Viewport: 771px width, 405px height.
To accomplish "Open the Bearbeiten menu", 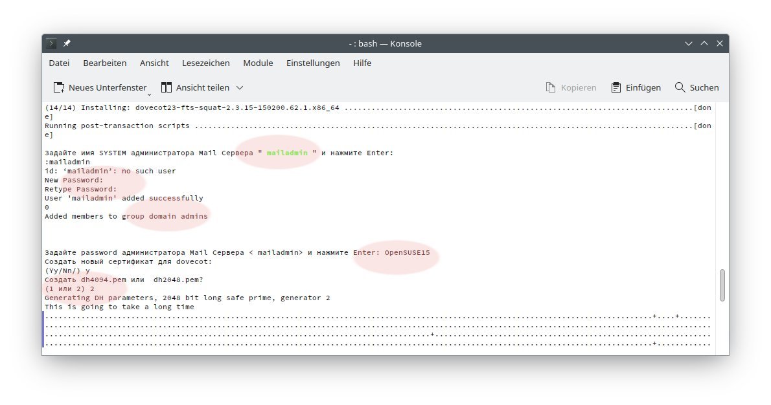I will coord(104,63).
